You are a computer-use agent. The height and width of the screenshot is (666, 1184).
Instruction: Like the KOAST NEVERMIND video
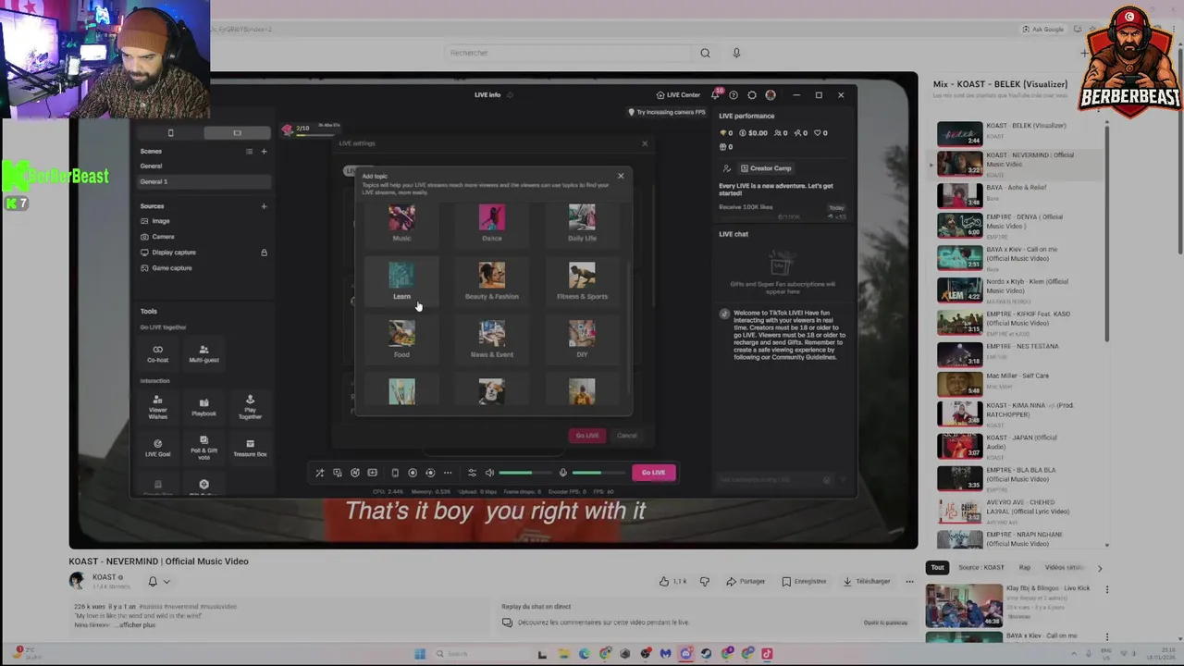click(x=672, y=581)
